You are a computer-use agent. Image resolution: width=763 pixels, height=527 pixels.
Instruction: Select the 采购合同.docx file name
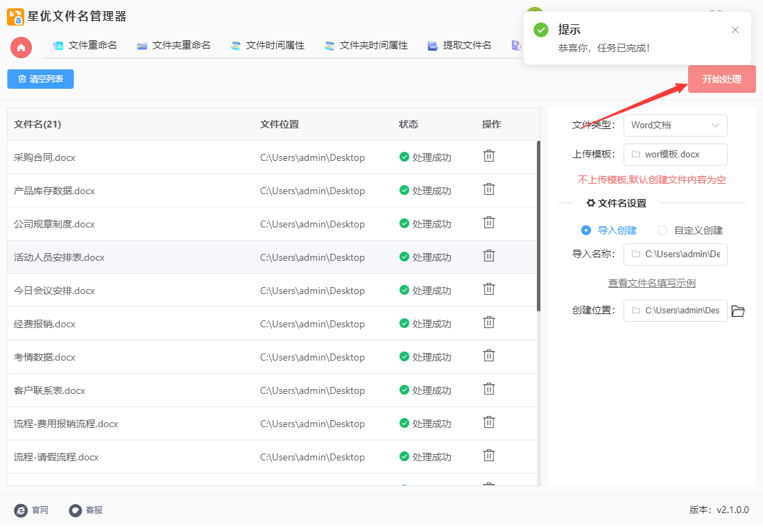pyautogui.click(x=45, y=157)
